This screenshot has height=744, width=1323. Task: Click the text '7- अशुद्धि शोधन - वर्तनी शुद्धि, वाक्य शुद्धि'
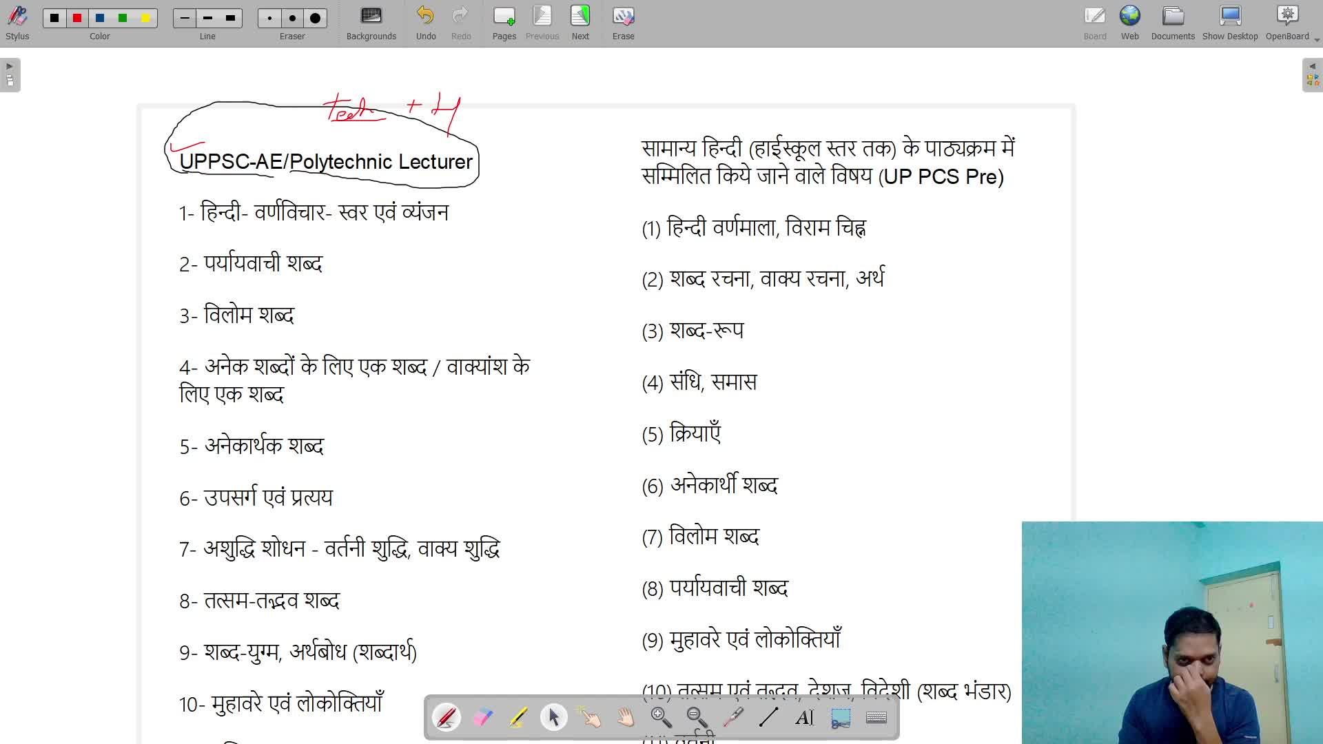coord(339,549)
